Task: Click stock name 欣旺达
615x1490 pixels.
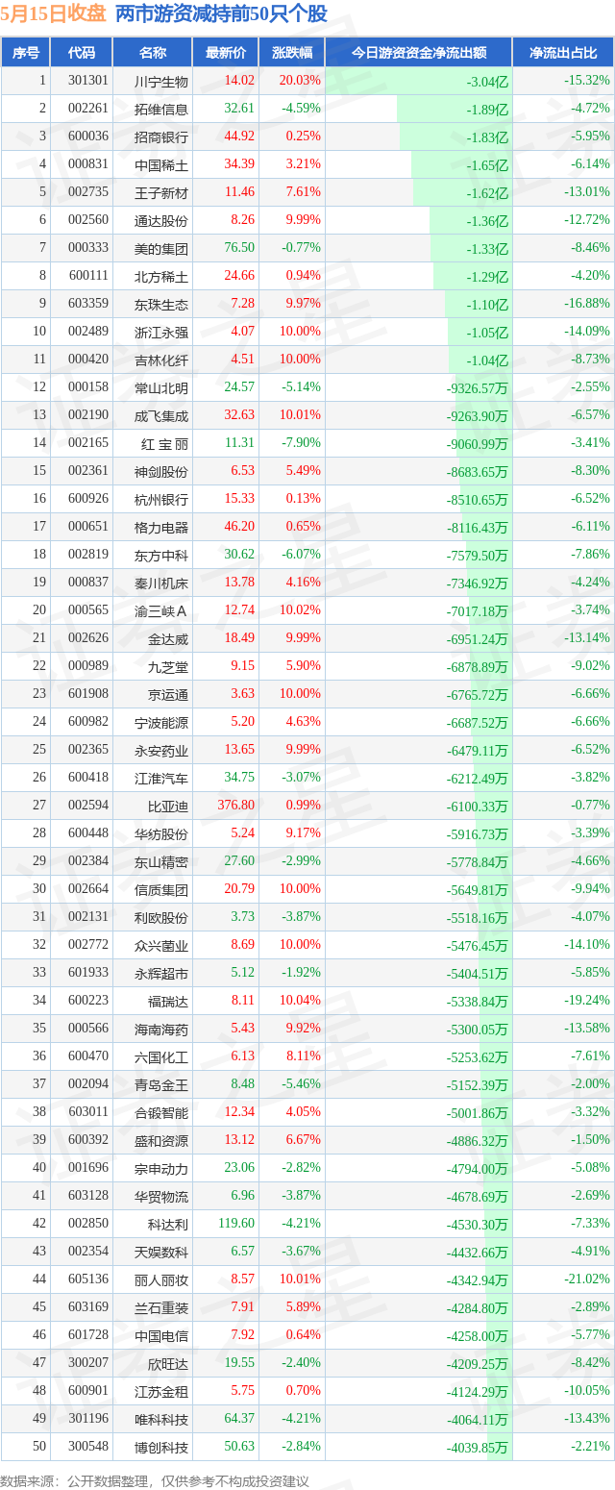Action: pyautogui.click(x=168, y=1363)
